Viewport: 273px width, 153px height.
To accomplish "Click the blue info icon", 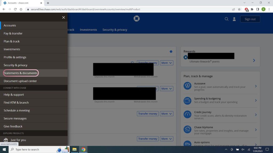I will pos(171,52).
